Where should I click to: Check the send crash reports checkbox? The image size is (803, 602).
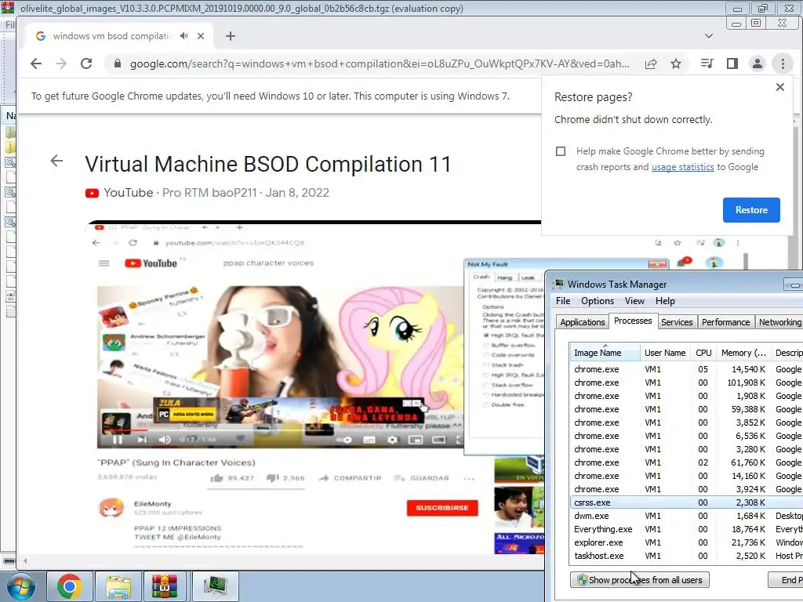click(561, 151)
